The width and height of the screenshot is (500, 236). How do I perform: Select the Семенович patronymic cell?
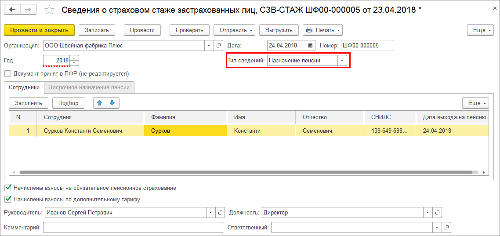point(330,131)
